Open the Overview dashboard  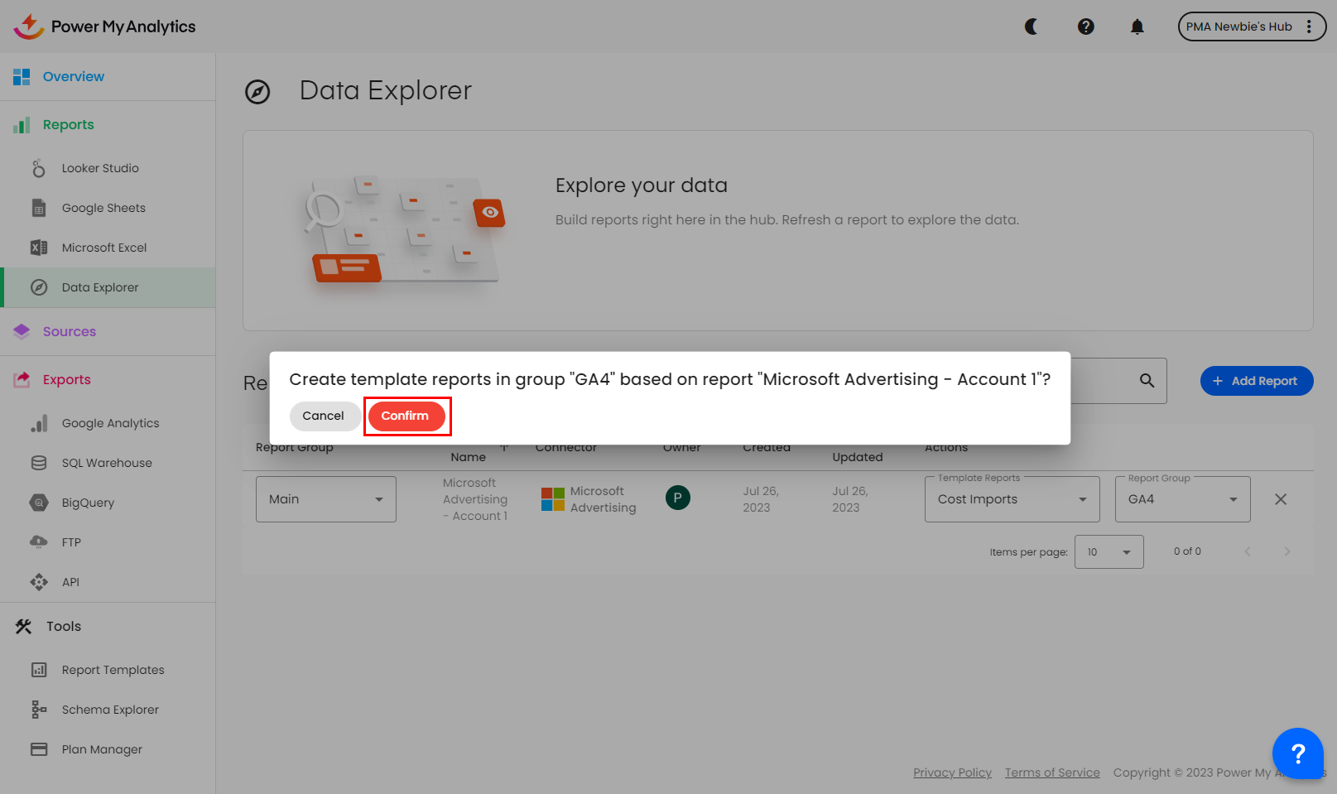point(74,76)
